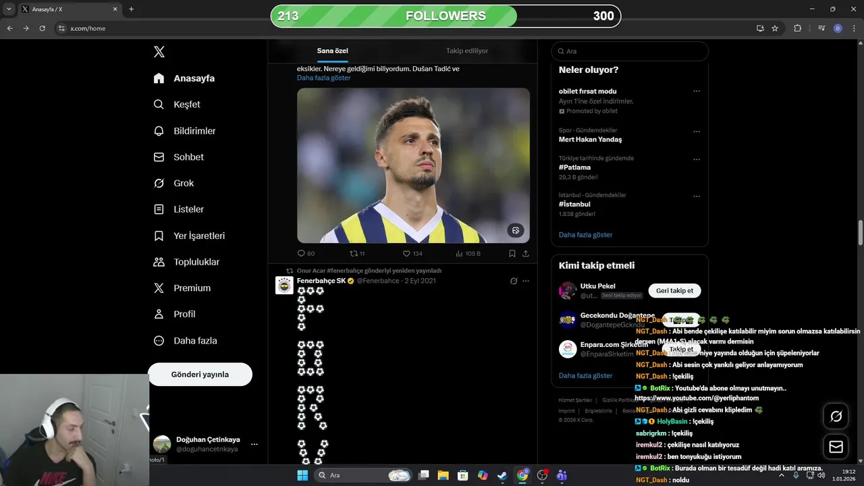Show more trends under Neler oluyor
This screenshot has height=486, width=864.
[x=585, y=235]
